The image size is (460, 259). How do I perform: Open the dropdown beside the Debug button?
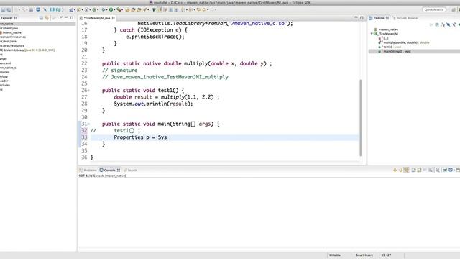[x=106, y=9]
